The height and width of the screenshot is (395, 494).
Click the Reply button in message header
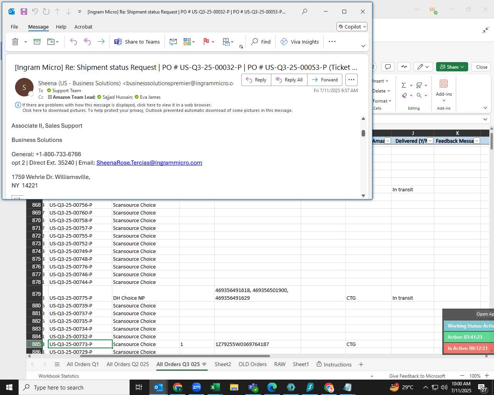(x=256, y=80)
